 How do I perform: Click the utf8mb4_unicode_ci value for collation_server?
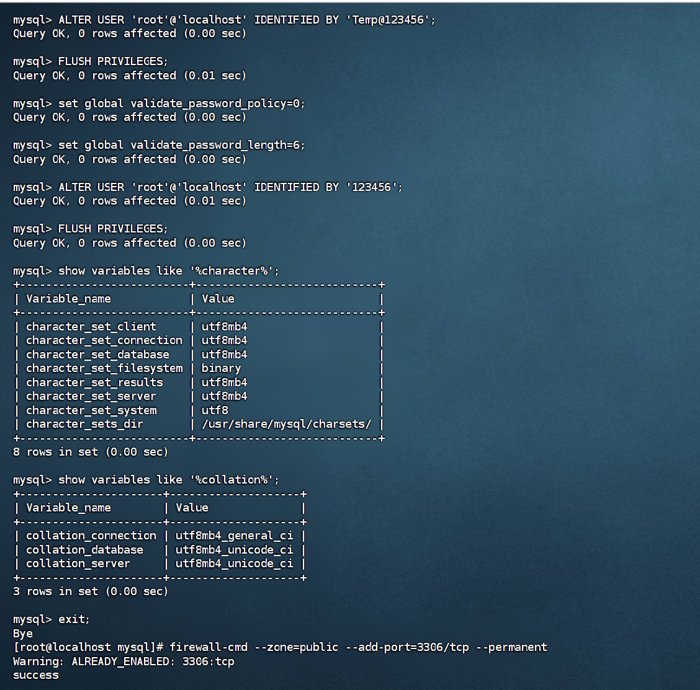[234, 564]
